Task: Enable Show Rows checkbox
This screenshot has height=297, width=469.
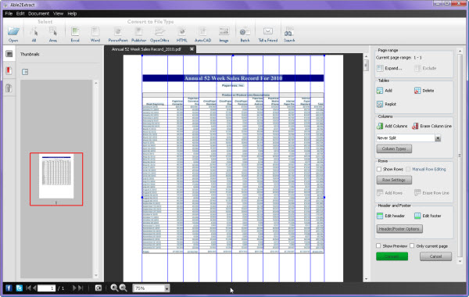Action: tap(379, 169)
